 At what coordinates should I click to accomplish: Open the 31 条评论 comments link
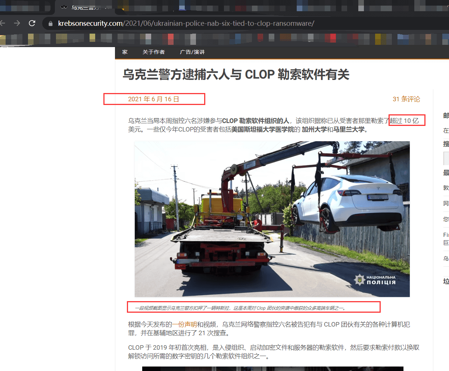point(406,99)
